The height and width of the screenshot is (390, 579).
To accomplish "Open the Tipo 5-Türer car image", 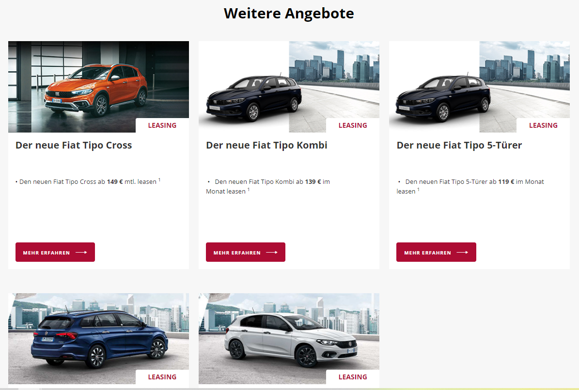I will [x=479, y=87].
